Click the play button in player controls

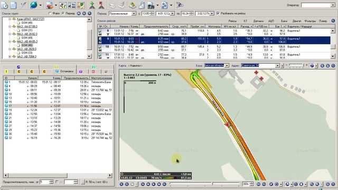point(154,184)
